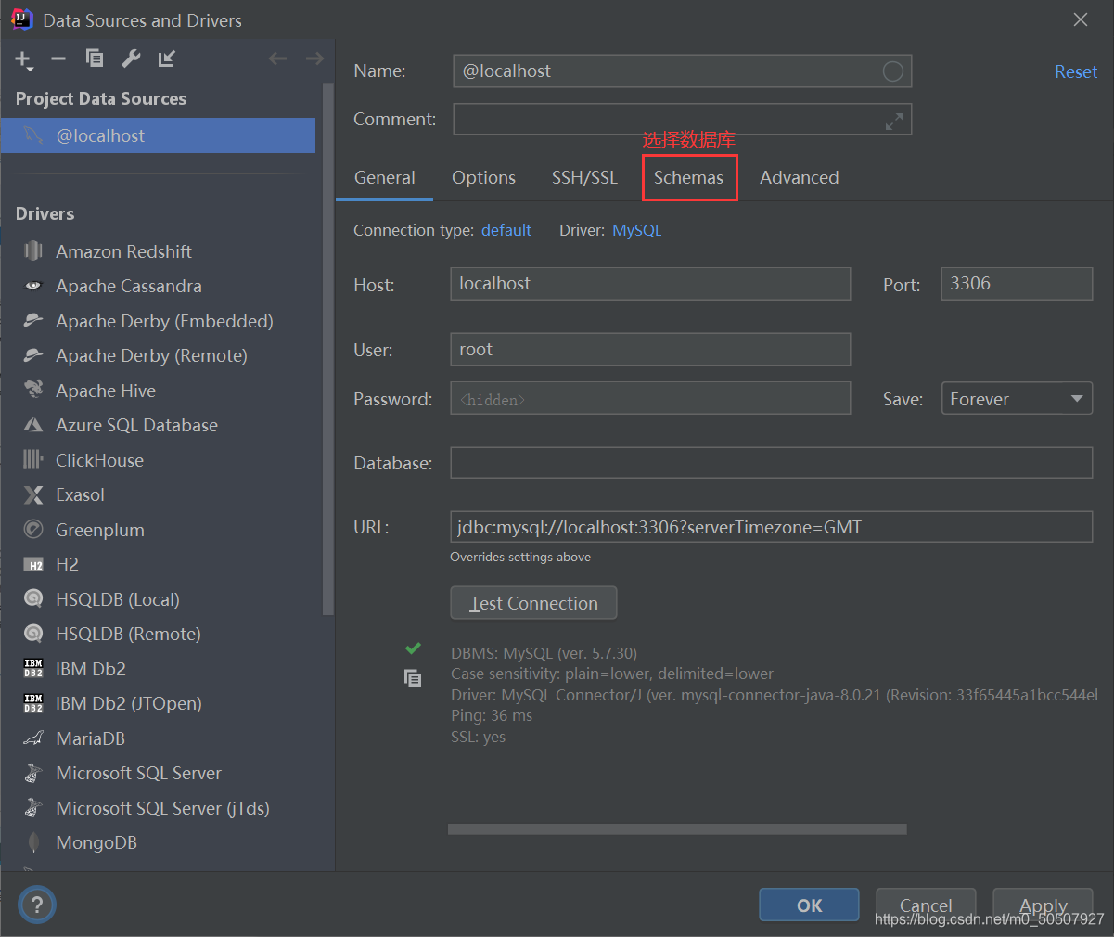Change connection type via default link
This screenshot has height=937, width=1114.
point(506,230)
